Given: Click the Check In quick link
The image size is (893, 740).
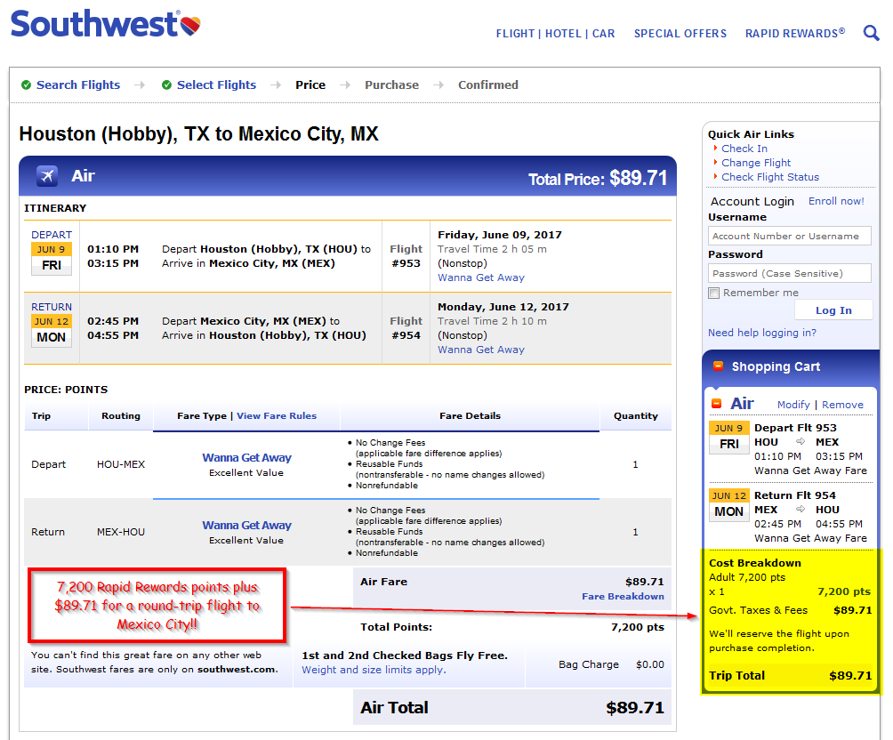Looking at the screenshot, I should pyautogui.click(x=744, y=149).
